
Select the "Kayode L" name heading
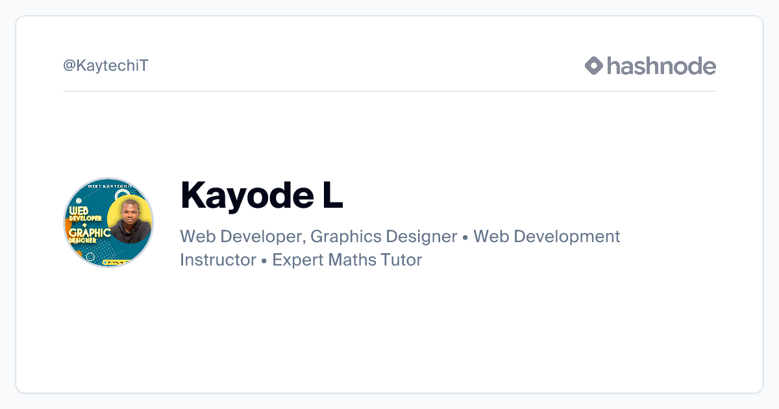(262, 194)
